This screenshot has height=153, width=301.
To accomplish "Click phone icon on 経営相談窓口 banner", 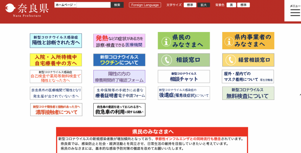I will (x=230, y=60).
